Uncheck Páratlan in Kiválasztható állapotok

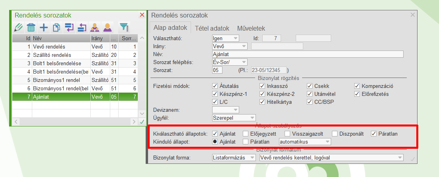tap(374, 134)
